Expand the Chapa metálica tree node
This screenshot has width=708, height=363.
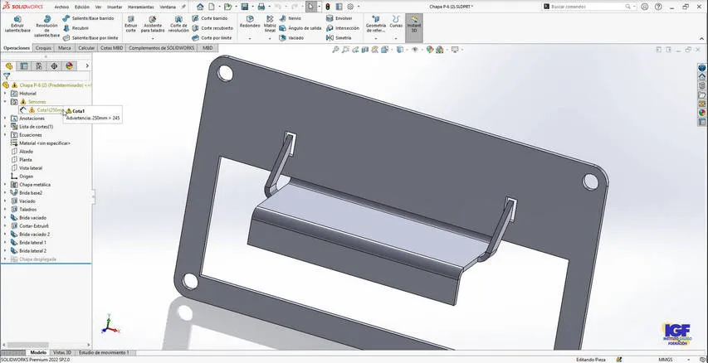(5, 185)
